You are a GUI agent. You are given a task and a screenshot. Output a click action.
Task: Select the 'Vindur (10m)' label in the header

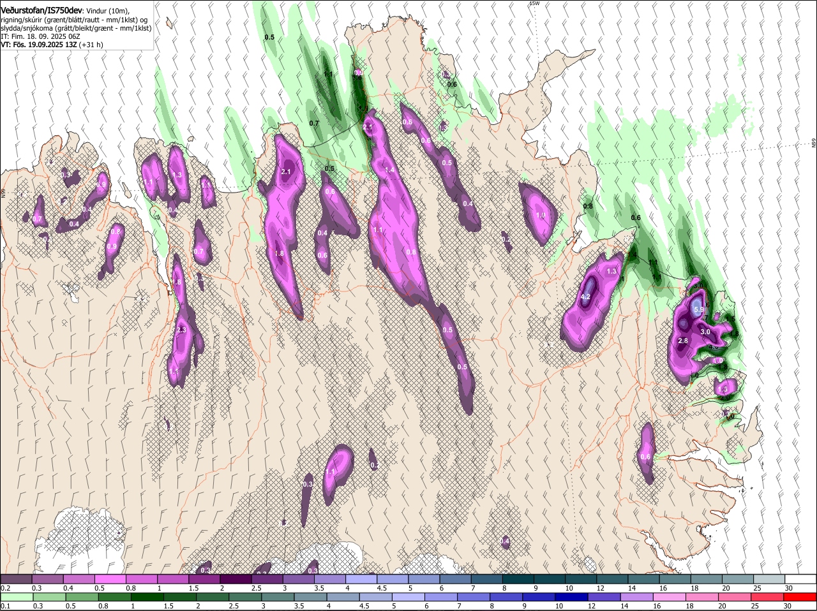point(109,11)
